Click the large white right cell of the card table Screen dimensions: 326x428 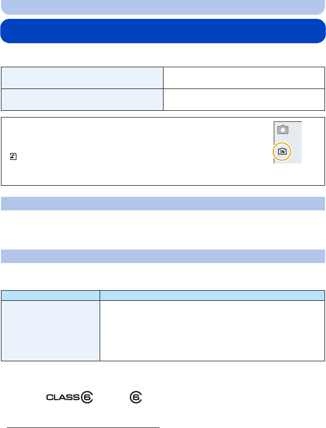(x=212, y=330)
